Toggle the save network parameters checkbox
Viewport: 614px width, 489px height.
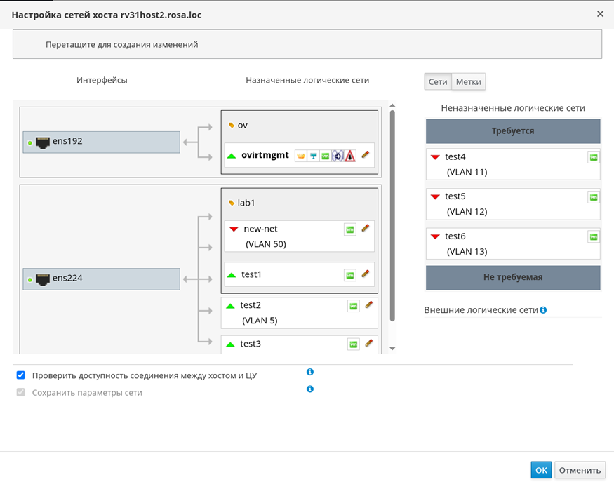click(21, 393)
